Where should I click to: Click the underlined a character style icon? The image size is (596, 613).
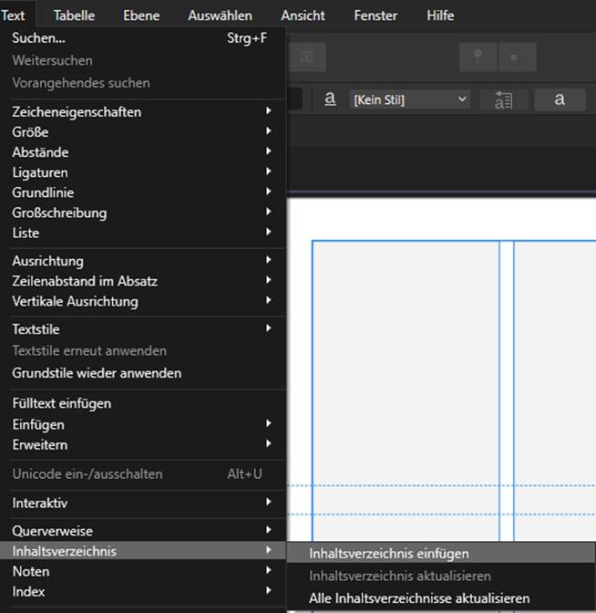[330, 99]
